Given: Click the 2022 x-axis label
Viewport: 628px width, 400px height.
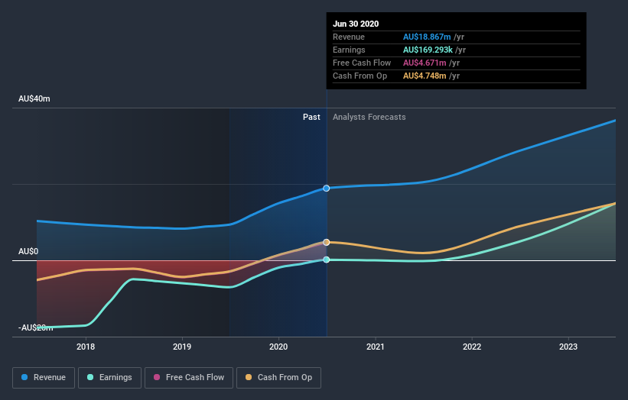Looking at the screenshot, I should [472, 347].
